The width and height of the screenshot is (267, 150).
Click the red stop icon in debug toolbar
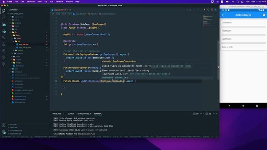[x=212, y=10]
